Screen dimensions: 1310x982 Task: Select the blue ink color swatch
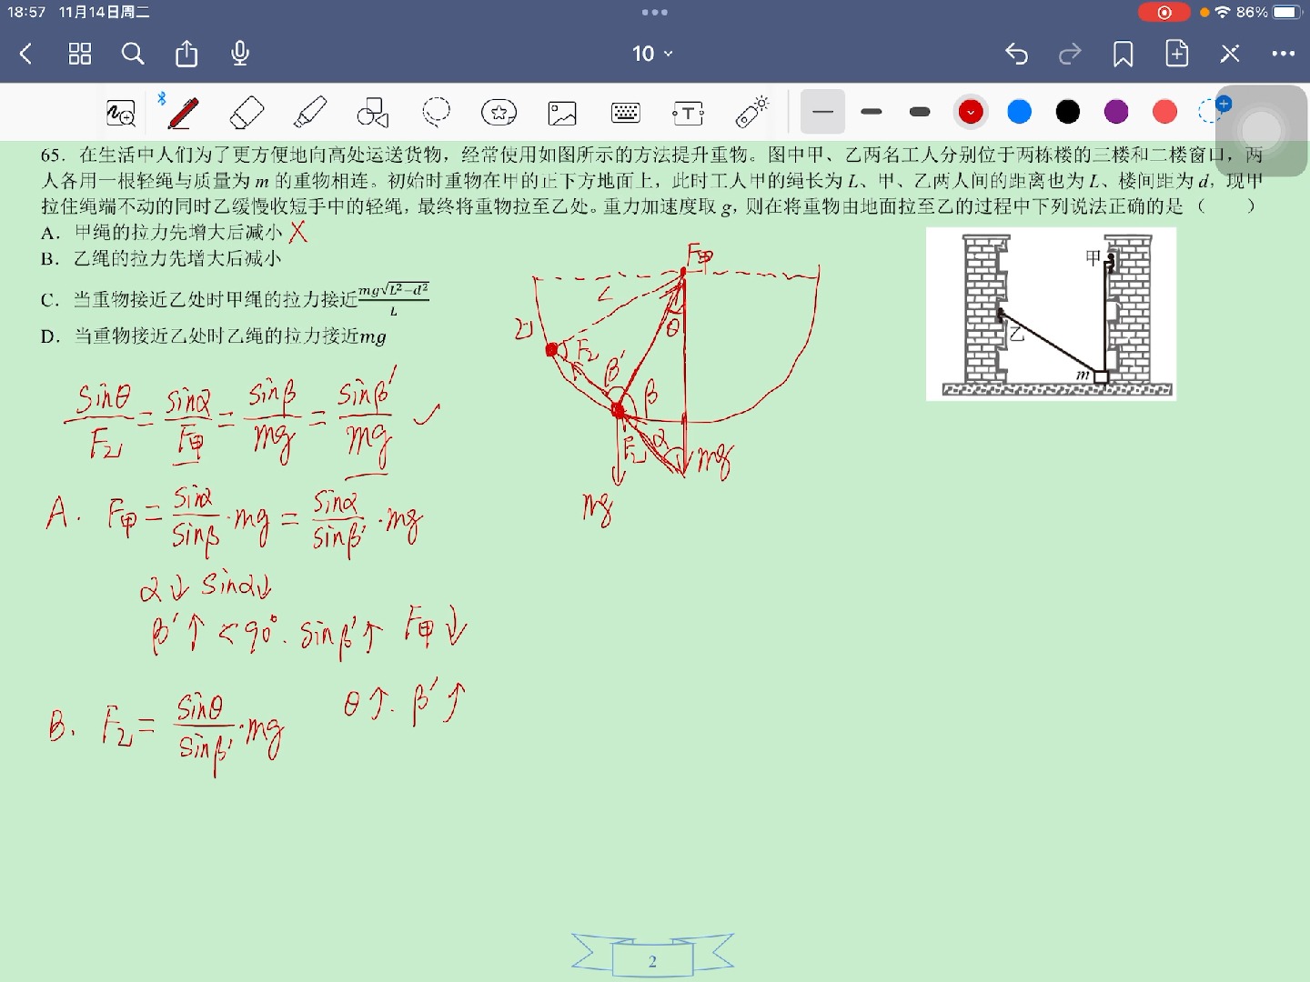1019,111
